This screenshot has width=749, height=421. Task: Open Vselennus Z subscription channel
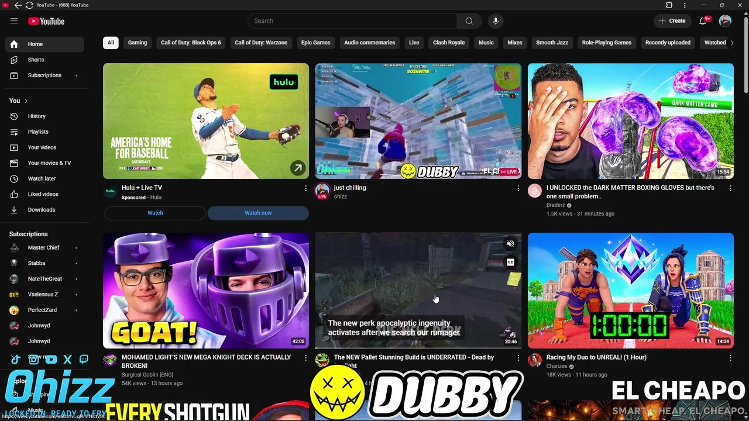click(44, 295)
